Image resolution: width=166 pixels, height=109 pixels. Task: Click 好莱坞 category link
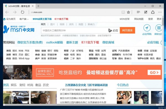coord(80,51)
